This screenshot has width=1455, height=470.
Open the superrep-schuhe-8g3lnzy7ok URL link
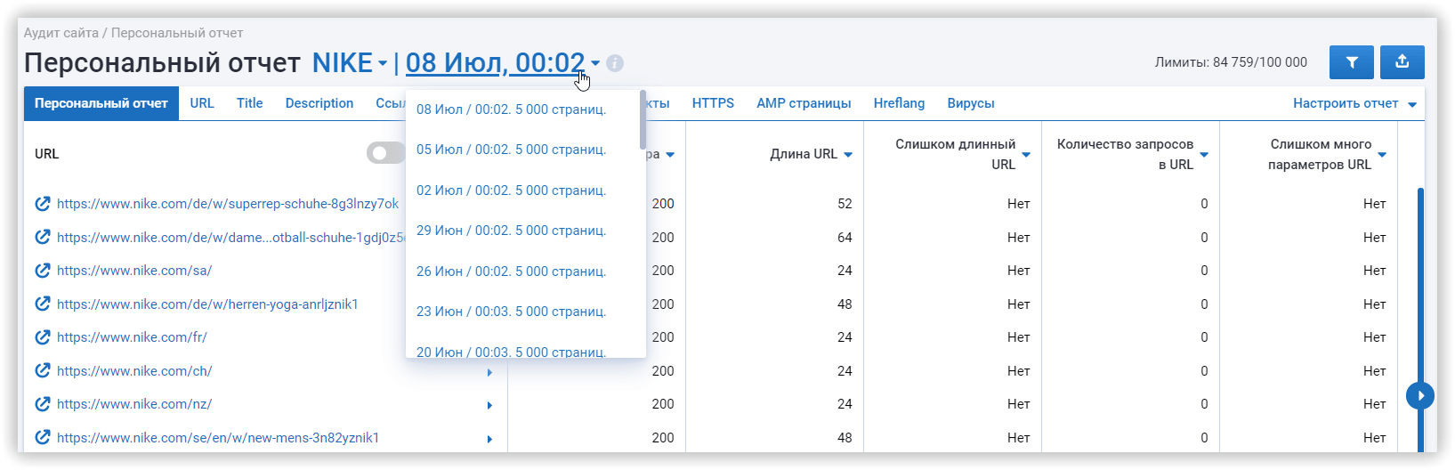[x=228, y=204]
